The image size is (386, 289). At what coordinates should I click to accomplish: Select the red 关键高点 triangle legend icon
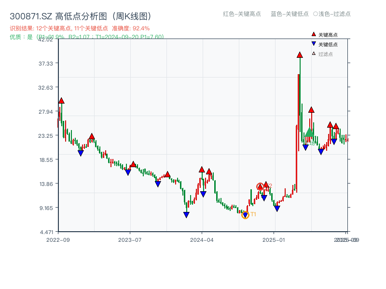tap(314, 34)
